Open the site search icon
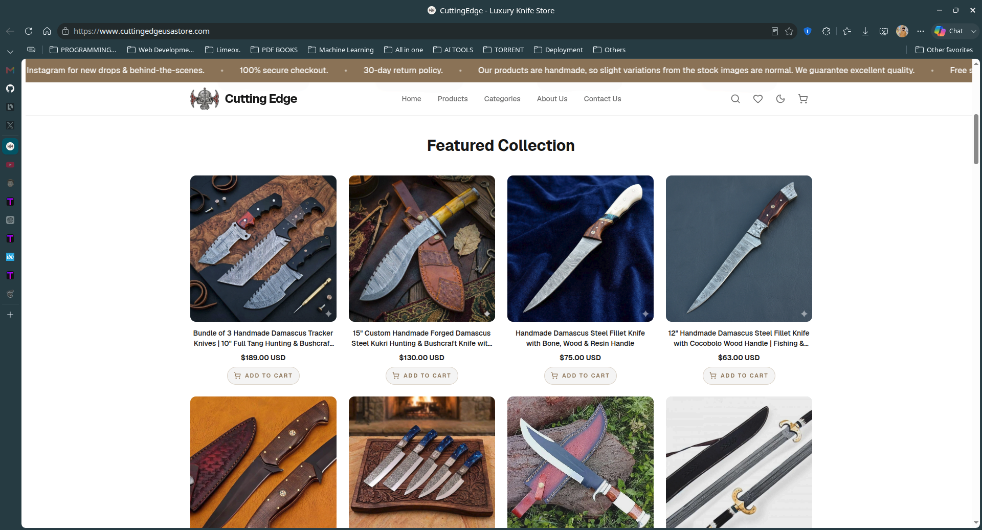 735,99
